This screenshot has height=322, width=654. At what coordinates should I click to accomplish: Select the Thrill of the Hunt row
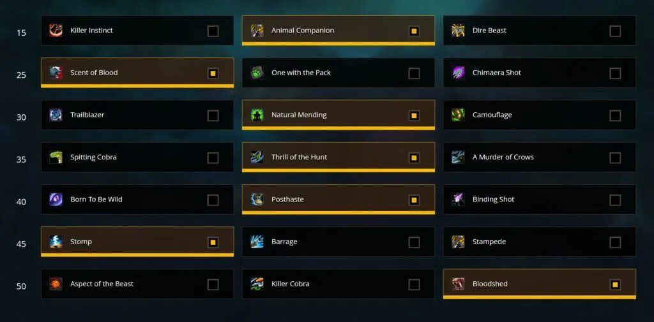click(x=338, y=157)
